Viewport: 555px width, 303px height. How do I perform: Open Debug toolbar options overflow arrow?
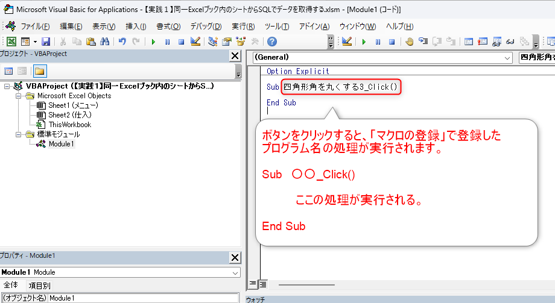click(536, 42)
